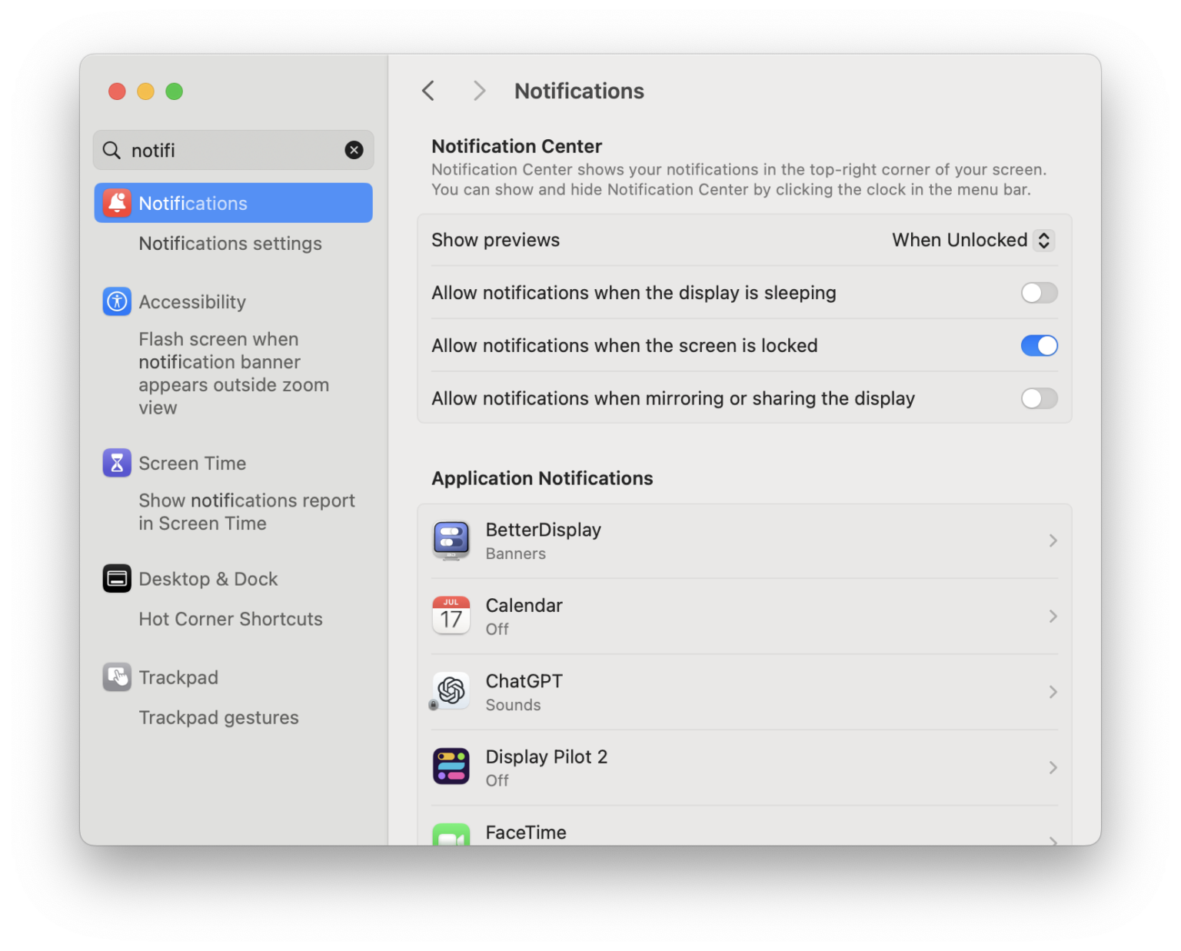Enable notifications when mirroring the display
The image size is (1181, 951).
coord(1039,398)
